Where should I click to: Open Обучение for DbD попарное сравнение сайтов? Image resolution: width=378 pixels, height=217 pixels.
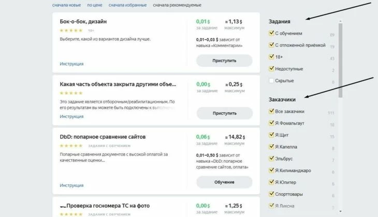click(224, 182)
